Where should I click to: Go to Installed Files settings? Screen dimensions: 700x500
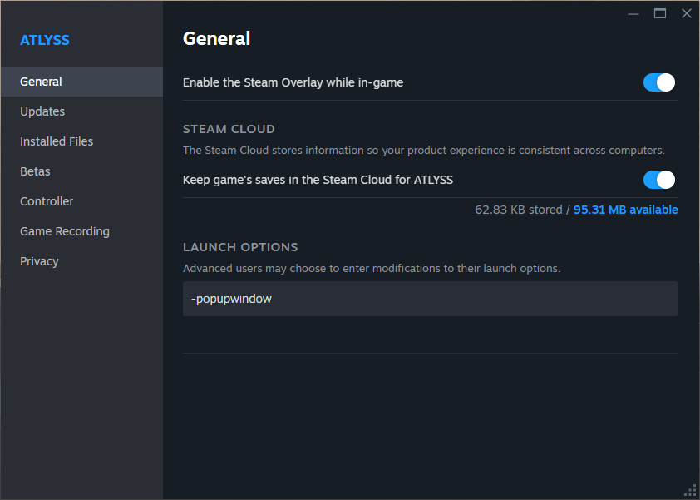pos(57,141)
